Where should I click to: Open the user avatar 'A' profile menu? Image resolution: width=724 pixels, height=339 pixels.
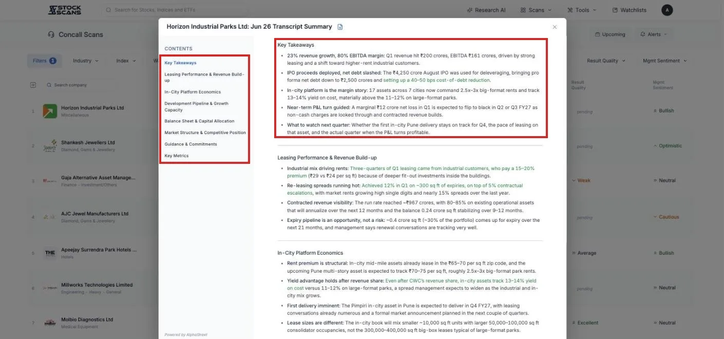pos(667,10)
